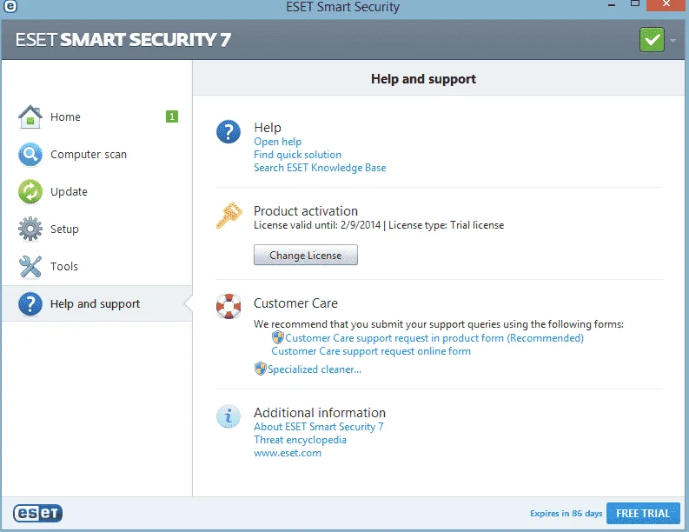The image size is (689, 532).
Task: Click the green protection status checkmark icon
Action: pos(652,40)
